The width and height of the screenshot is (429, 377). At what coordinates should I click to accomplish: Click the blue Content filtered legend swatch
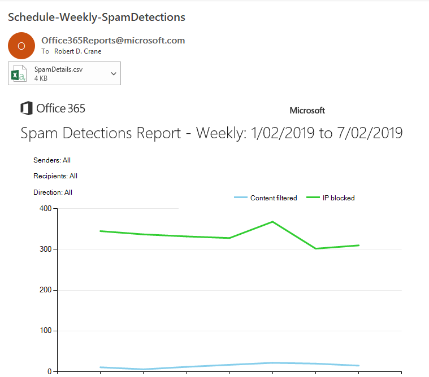click(241, 198)
